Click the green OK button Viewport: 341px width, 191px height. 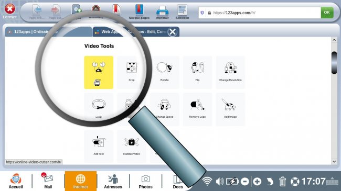[327, 13]
